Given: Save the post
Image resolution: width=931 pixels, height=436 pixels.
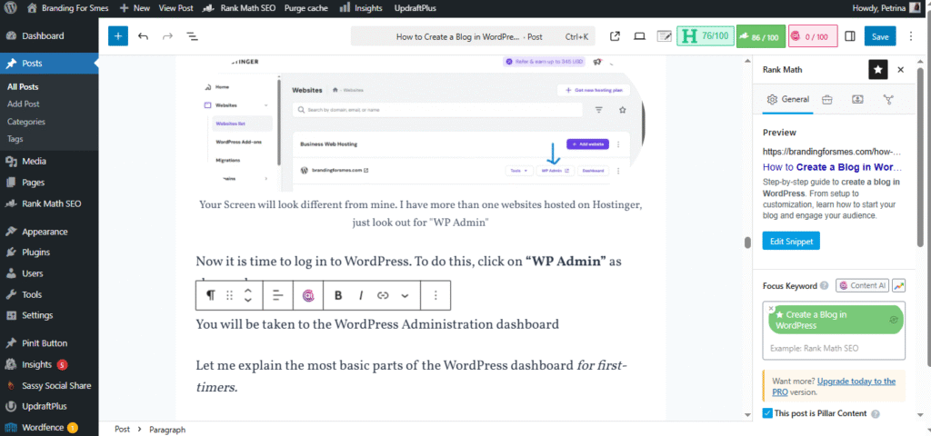Looking at the screenshot, I should click(880, 36).
